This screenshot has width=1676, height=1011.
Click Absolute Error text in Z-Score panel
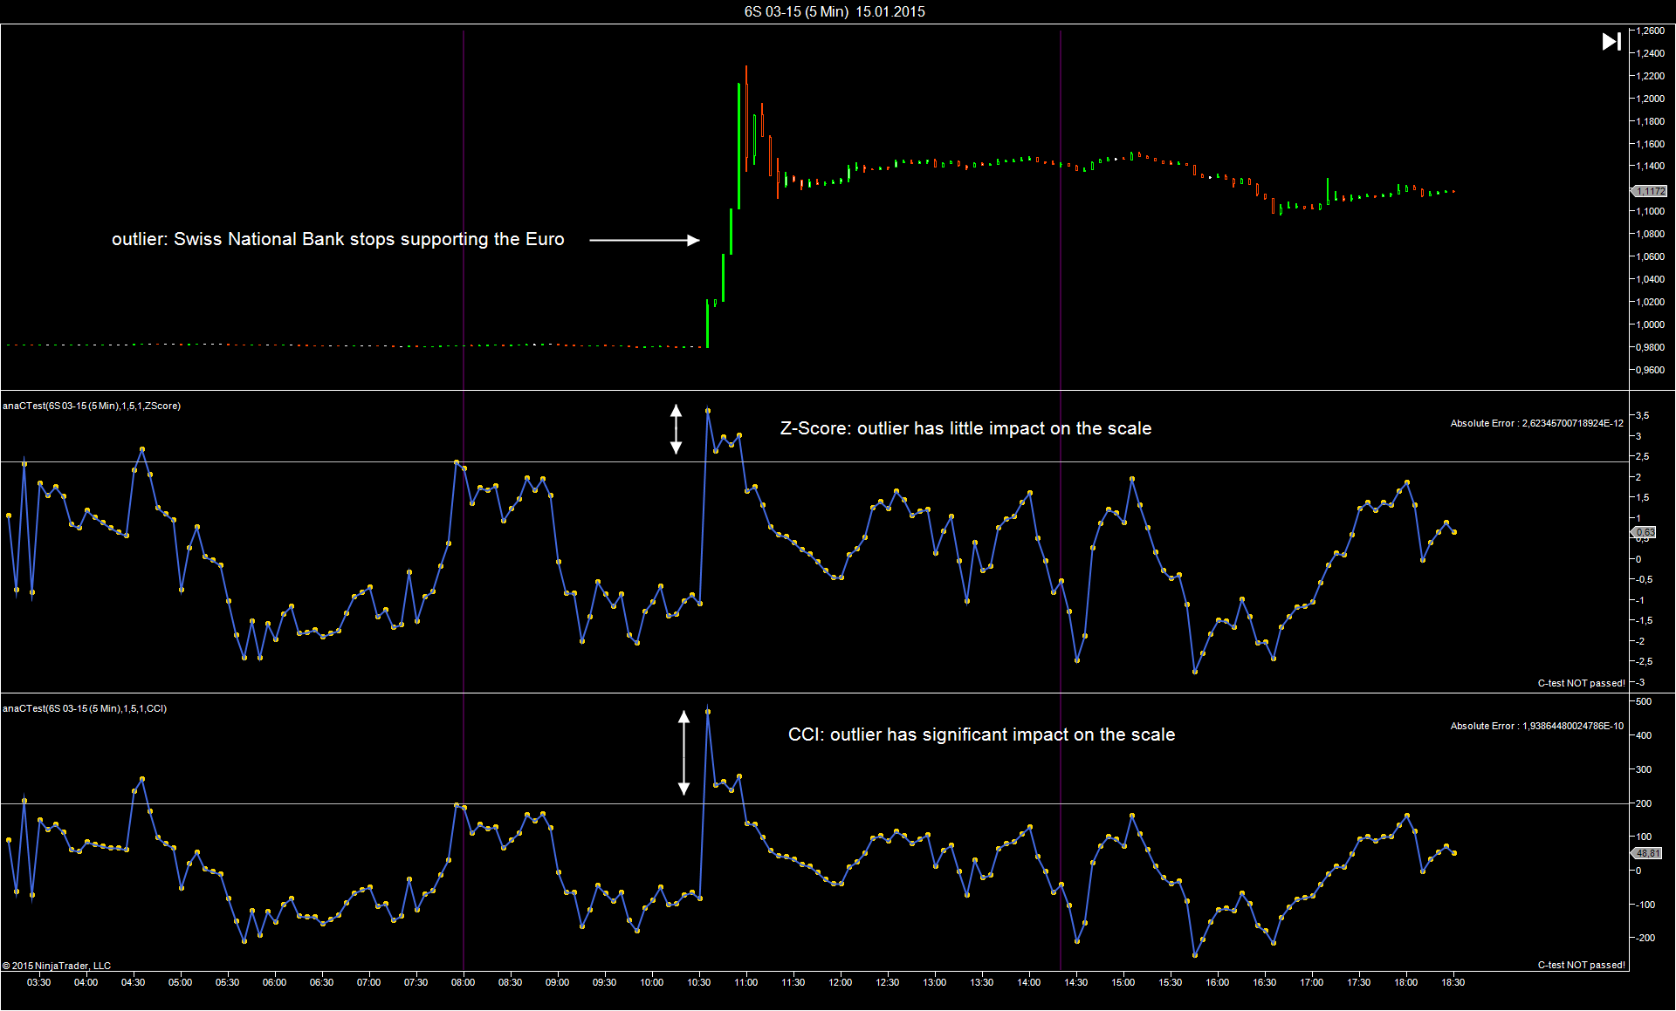click(x=1536, y=423)
